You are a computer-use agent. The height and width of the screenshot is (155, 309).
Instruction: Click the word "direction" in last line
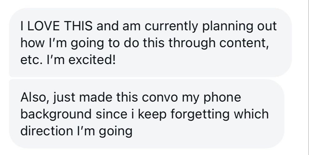[x=47, y=131]
